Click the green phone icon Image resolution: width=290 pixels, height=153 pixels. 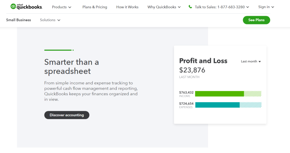point(190,7)
